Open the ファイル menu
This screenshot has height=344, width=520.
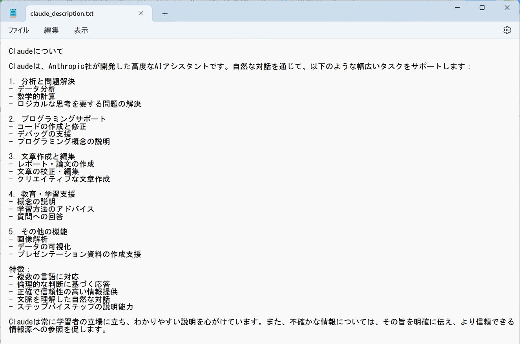click(x=18, y=30)
